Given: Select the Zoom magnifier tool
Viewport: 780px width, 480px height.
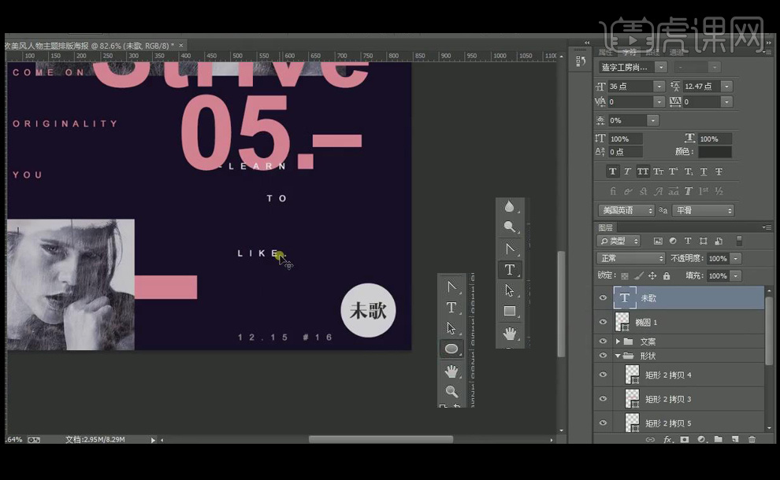Looking at the screenshot, I should click(451, 392).
